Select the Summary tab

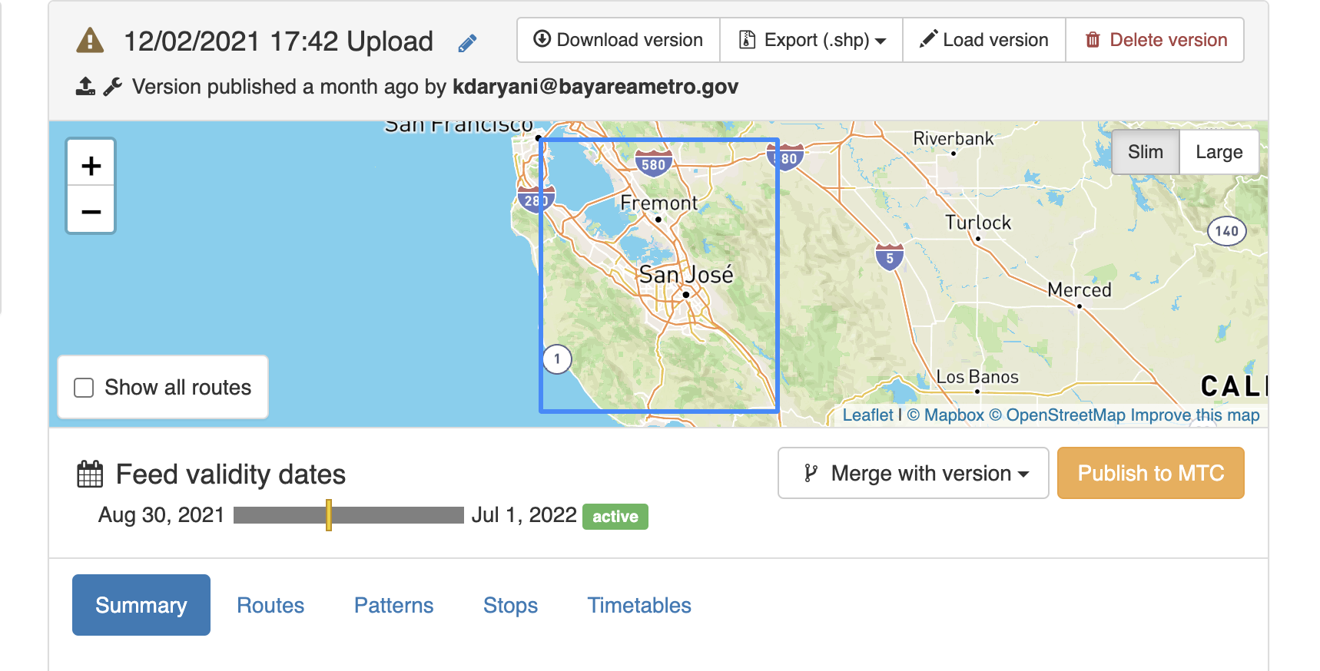(141, 605)
